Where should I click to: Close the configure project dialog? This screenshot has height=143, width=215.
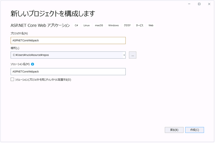coord(209,4)
